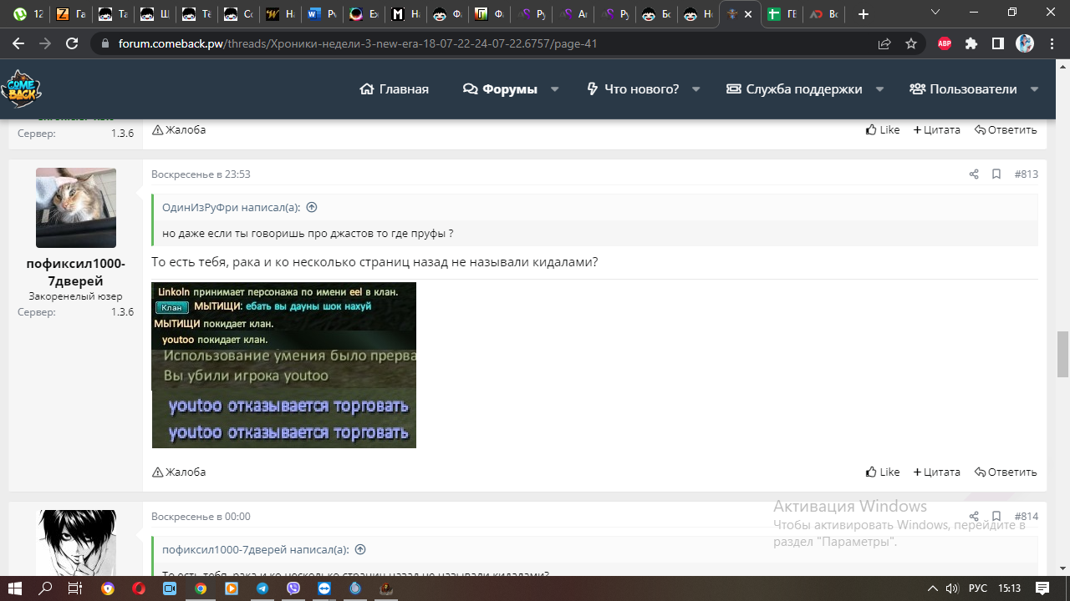This screenshot has height=601, width=1070.
Task: Open пофиксил1000-7дверей cat avatar
Action: (x=76, y=208)
